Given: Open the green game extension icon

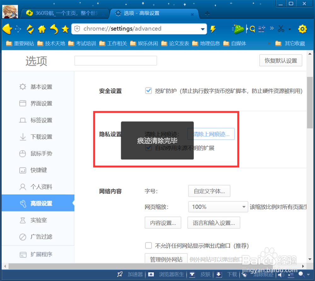Looking at the screenshot, I should (238, 29).
